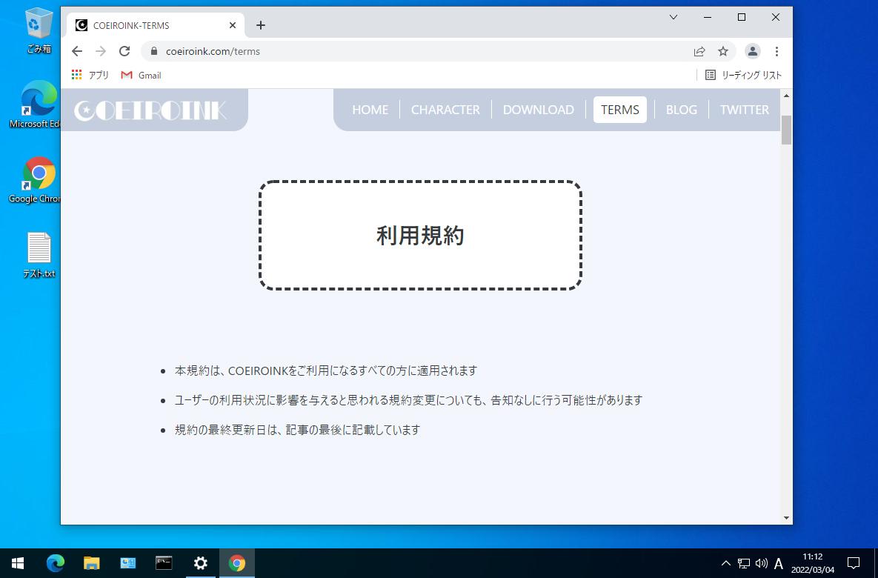The image size is (878, 578).
Task: Open the Gmail bookmark
Action: pos(141,75)
